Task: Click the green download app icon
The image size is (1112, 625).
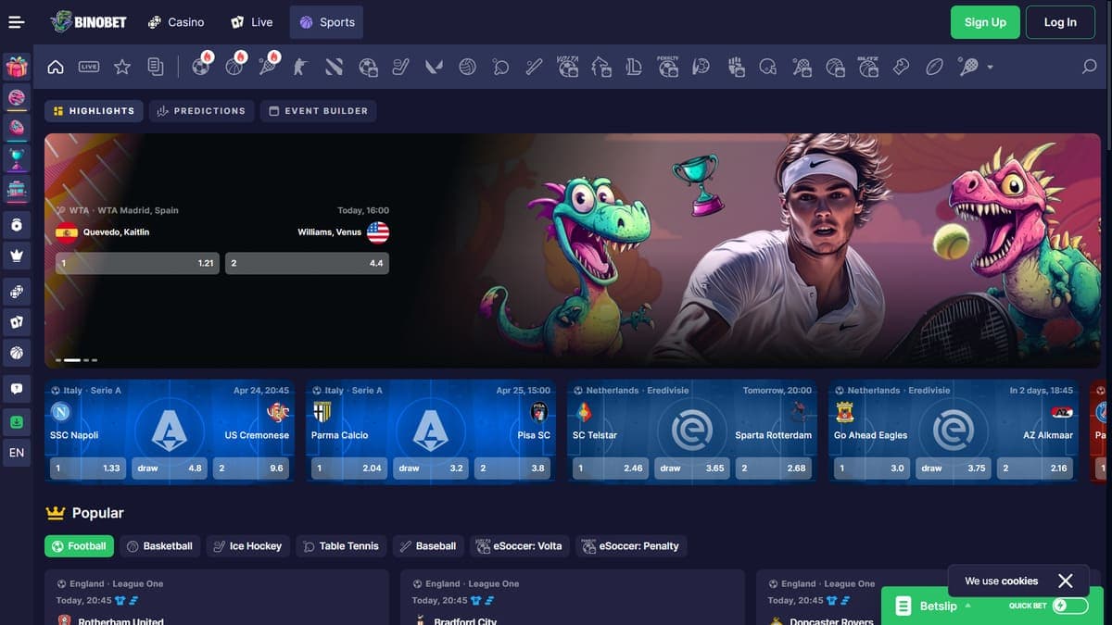Action: (17, 421)
